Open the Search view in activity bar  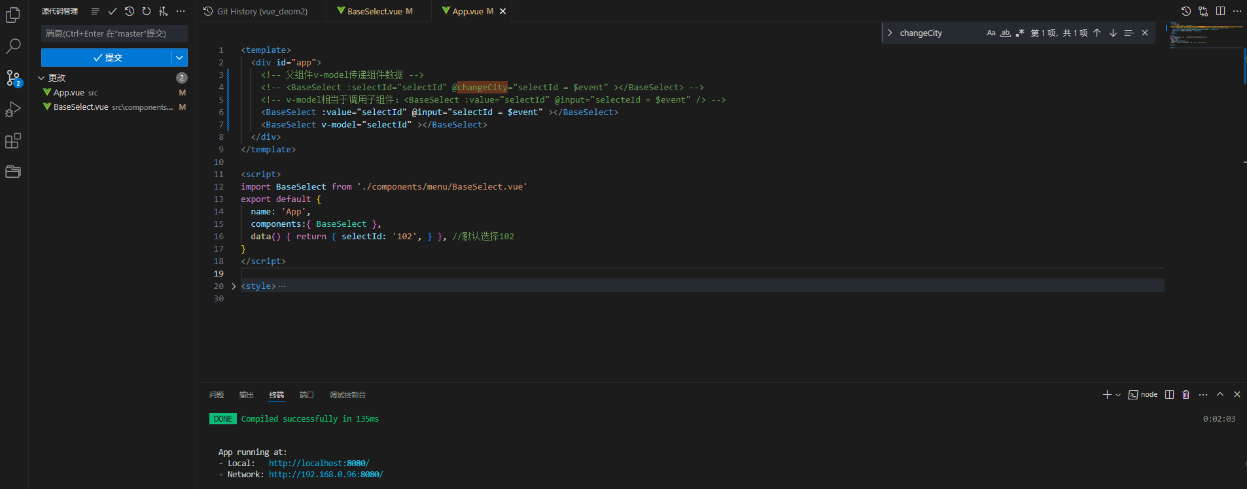13,46
